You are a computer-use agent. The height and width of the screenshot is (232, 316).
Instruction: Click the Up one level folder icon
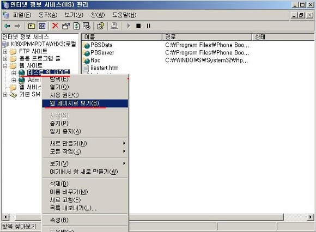point(31,26)
